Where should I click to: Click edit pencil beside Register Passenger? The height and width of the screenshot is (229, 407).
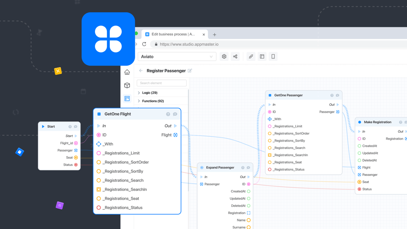click(x=190, y=71)
